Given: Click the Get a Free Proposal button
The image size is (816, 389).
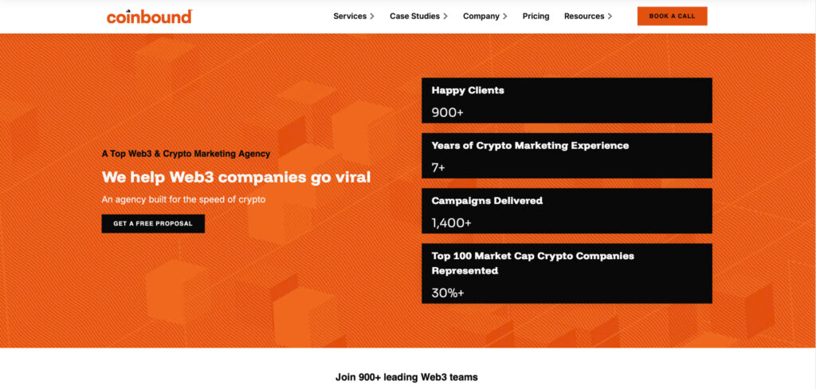Looking at the screenshot, I should (153, 224).
